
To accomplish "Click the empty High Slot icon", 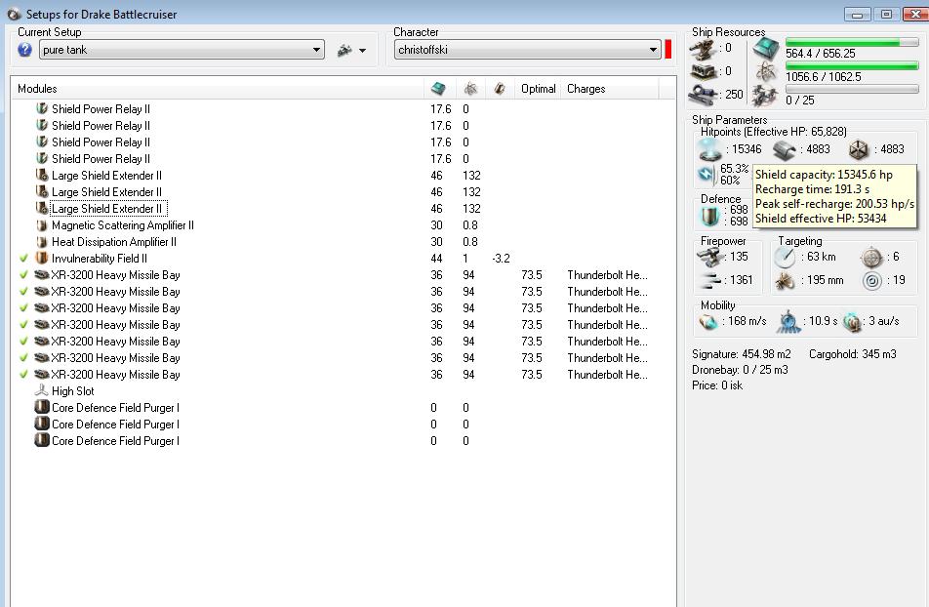I will click(41, 390).
